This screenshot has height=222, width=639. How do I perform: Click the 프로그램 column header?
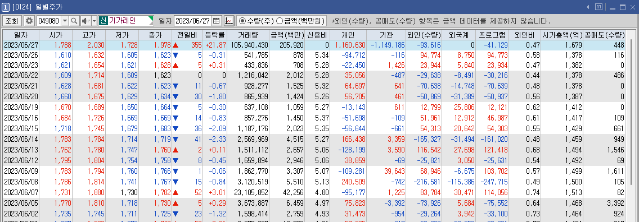click(492, 35)
